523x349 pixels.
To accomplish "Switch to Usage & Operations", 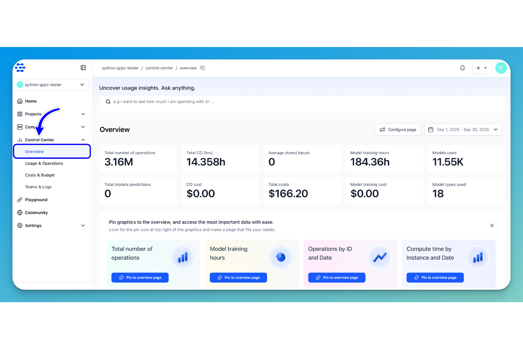I will tap(44, 163).
